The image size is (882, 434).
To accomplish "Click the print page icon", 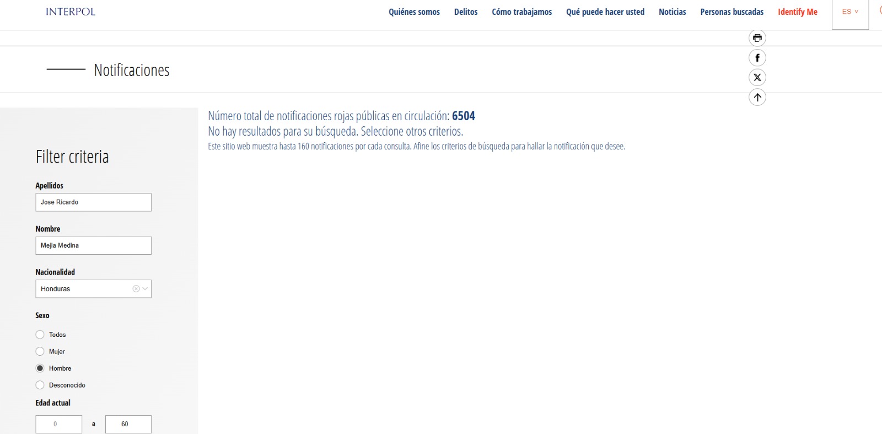I will [x=757, y=38].
